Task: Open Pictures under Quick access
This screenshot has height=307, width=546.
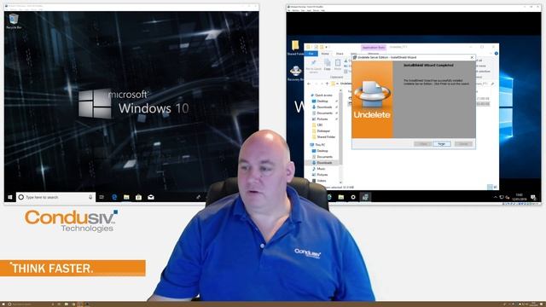Action: [320, 119]
